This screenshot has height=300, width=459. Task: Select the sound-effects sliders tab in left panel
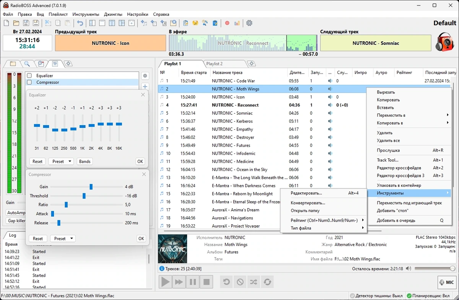(x=55, y=64)
